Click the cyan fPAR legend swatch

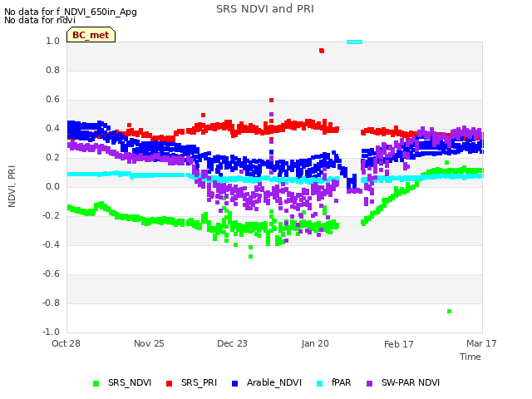coord(319,383)
